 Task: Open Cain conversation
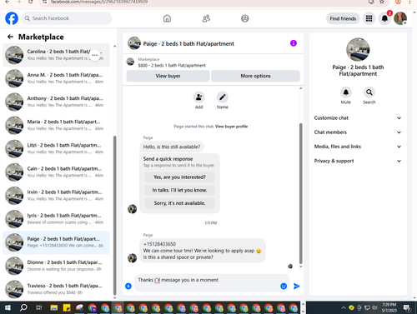(x=56, y=172)
